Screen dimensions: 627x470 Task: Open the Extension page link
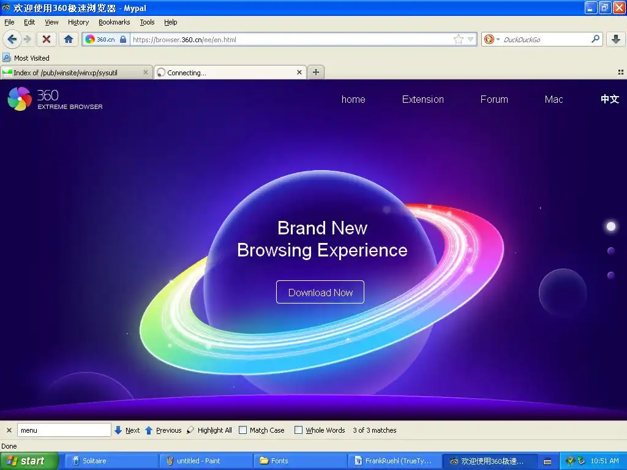pyautogui.click(x=422, y=99)
